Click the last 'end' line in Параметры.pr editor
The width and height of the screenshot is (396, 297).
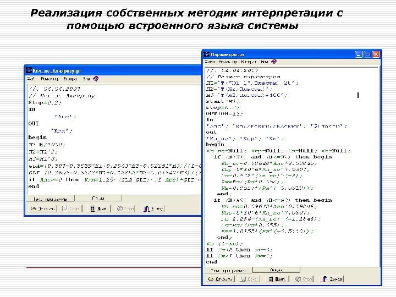point(211,262)
